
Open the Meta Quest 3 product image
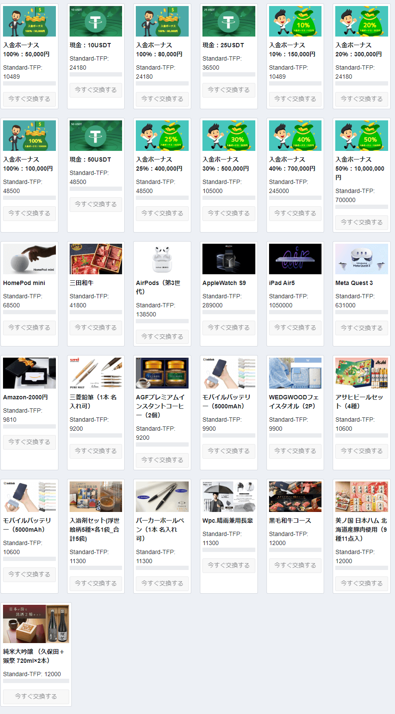coord(361,259)
